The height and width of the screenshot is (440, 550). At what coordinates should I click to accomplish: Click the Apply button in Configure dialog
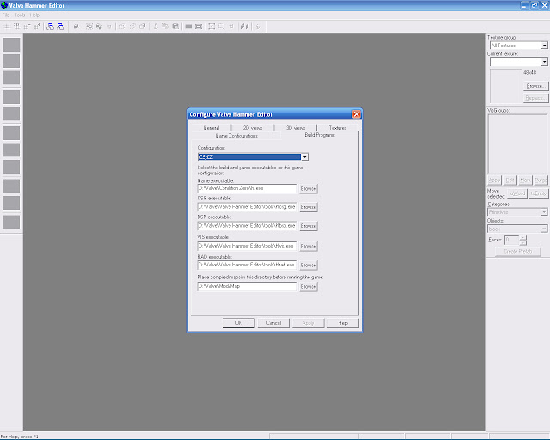[x=308, y=323]
